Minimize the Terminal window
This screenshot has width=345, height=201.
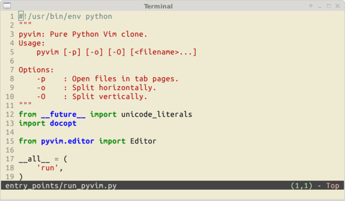[320, 6]
